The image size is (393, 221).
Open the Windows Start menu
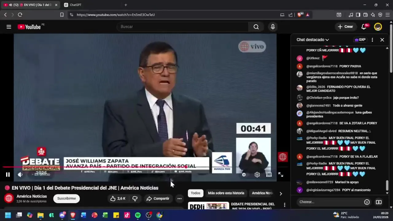coord(8,215)
